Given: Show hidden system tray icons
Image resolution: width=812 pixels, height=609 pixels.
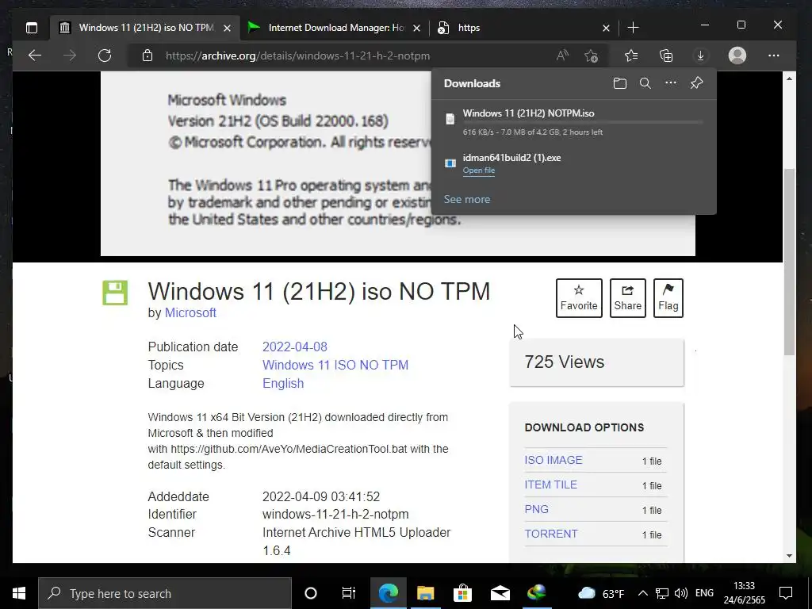Looking at the screenshot, I should tap(642, 593).
